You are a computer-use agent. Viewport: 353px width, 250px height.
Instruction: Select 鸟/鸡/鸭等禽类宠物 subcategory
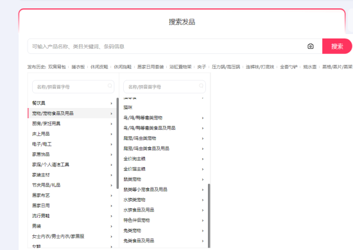click(164, 118)
